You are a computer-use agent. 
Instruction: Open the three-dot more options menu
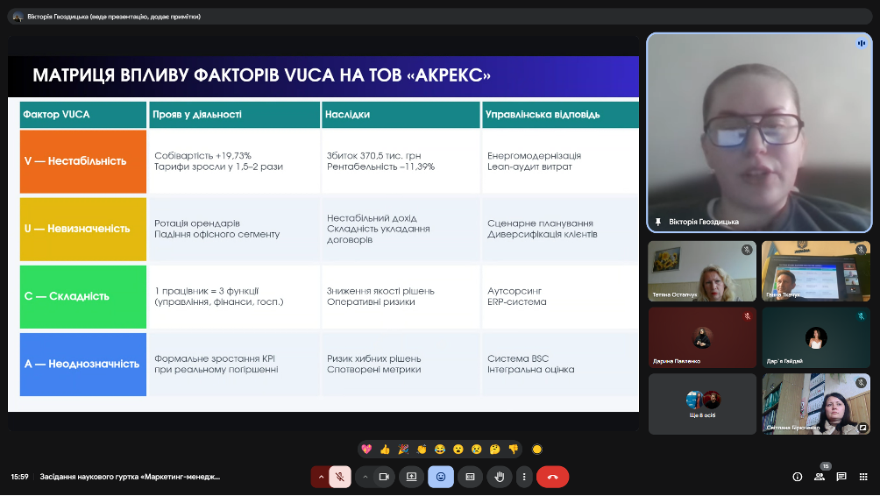point(524,477)
